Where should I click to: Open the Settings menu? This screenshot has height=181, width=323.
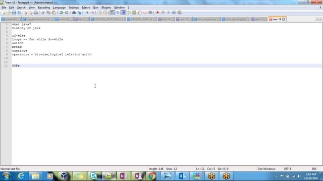pyautogui.click(x=74, y=8)
